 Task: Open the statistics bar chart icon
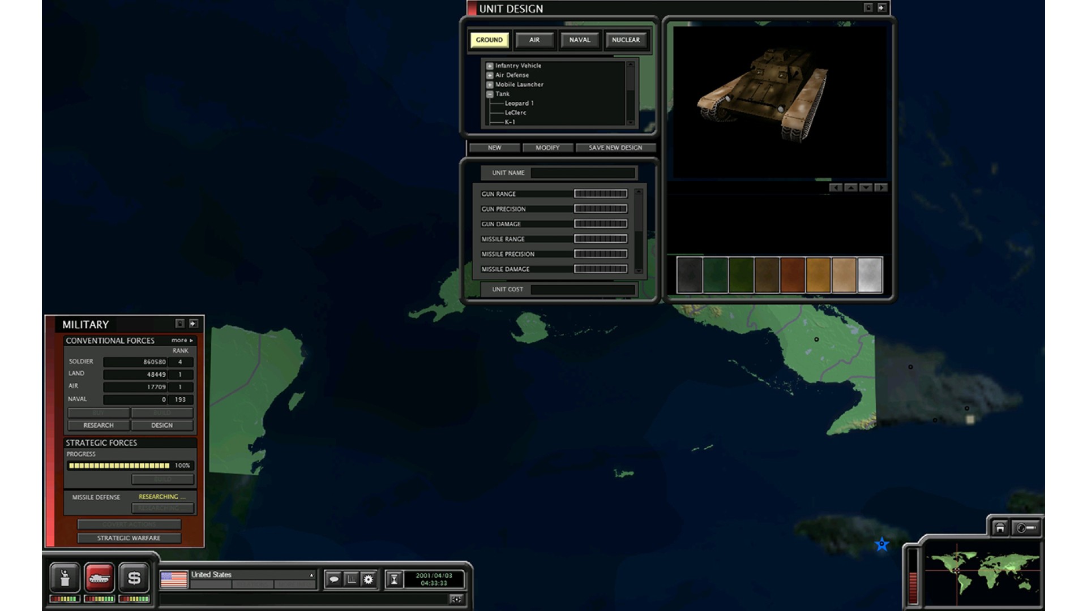[351, 579]
